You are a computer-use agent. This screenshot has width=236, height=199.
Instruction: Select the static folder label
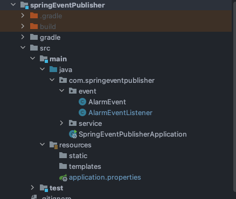78,156
